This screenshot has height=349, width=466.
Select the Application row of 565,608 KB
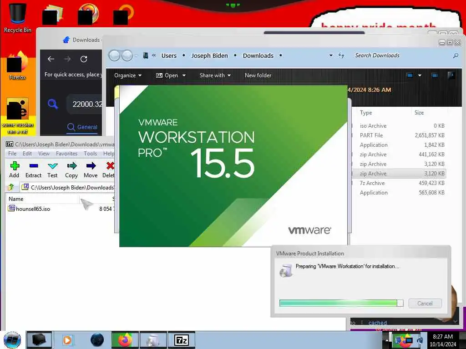399,193
